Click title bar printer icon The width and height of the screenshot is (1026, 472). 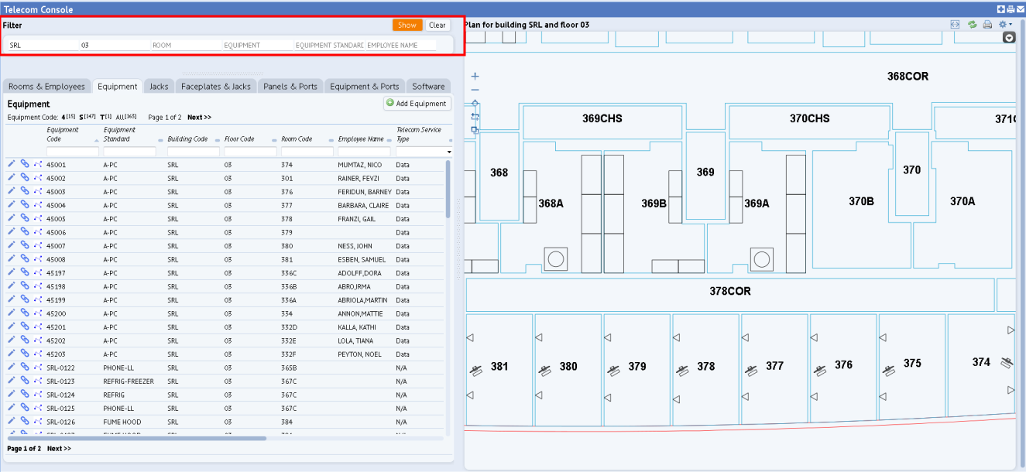[x=1011, y=9]
